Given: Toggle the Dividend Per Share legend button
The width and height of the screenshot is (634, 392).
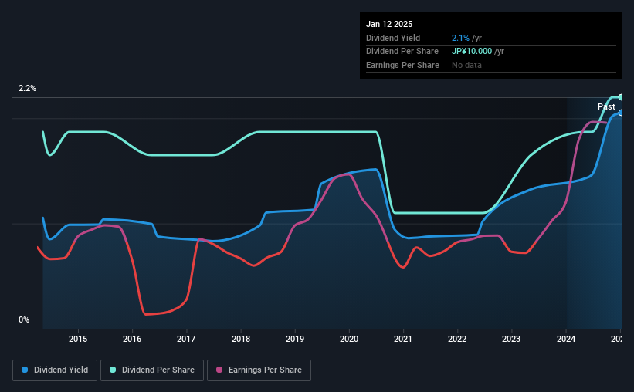Looking at the screenshot, I should click(152, 370).
